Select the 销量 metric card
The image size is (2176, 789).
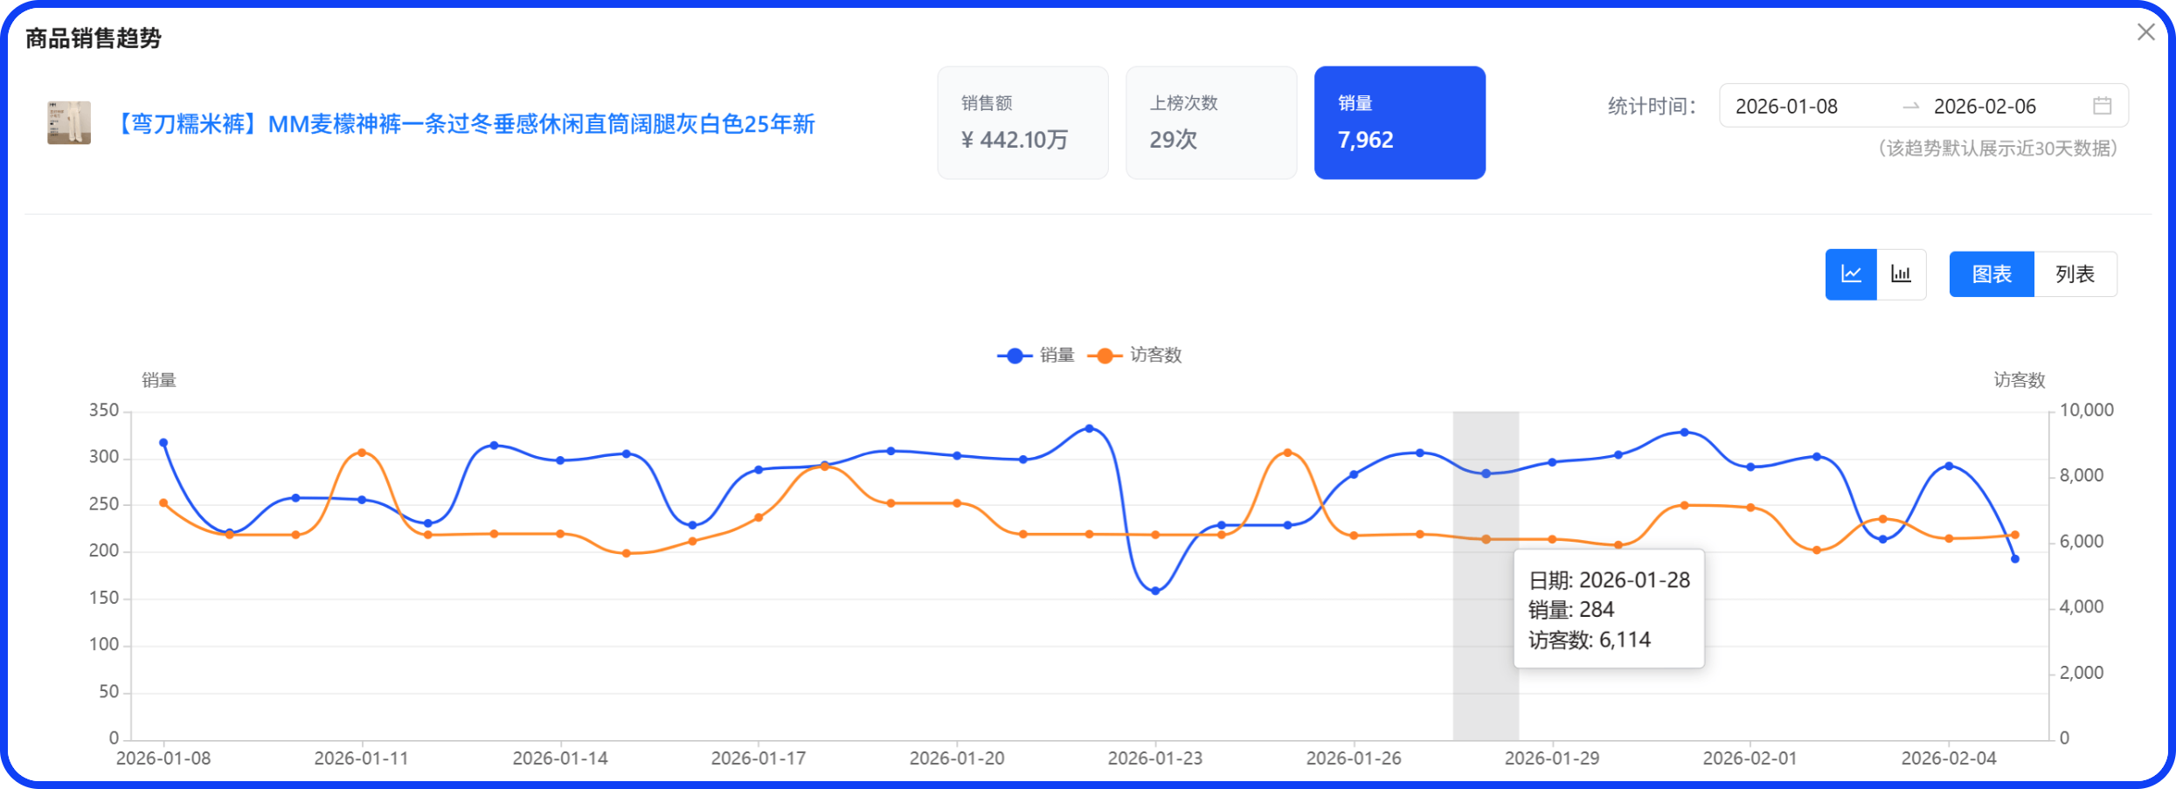tap(1399, 122)
